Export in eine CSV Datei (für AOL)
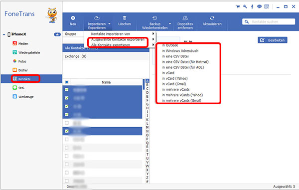 coord(183,67)
